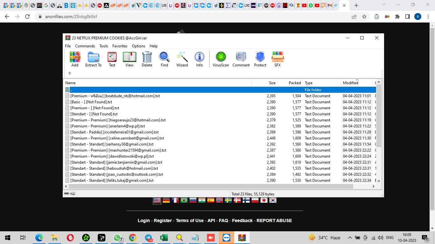
Task: Reload the browser page
Action: pos(27,17)
